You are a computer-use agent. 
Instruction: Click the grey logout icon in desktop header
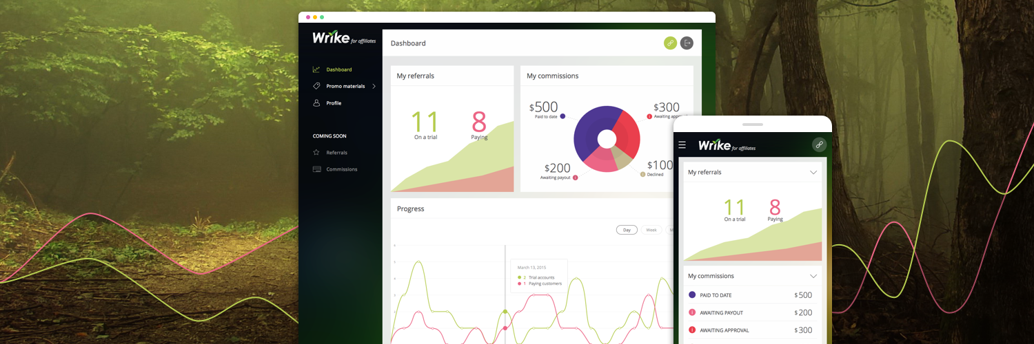687,43
